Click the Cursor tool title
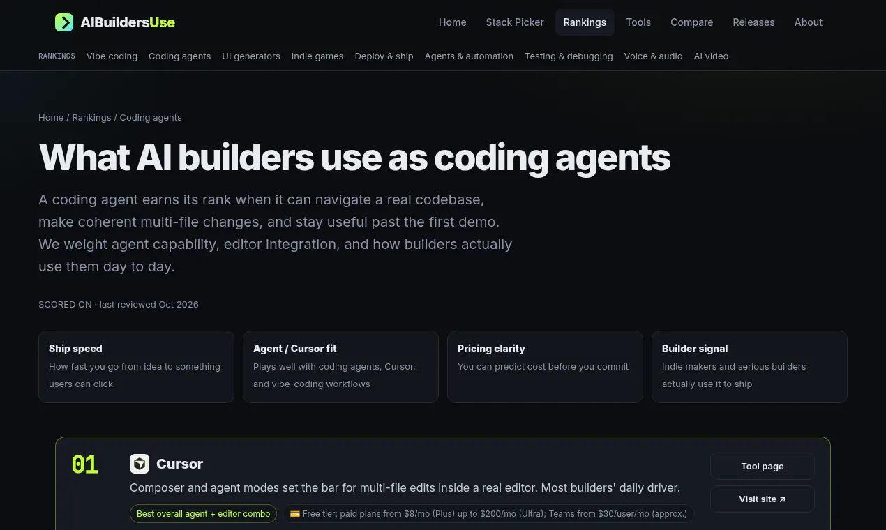The image size is (886, 530). [x=179, y=464]
